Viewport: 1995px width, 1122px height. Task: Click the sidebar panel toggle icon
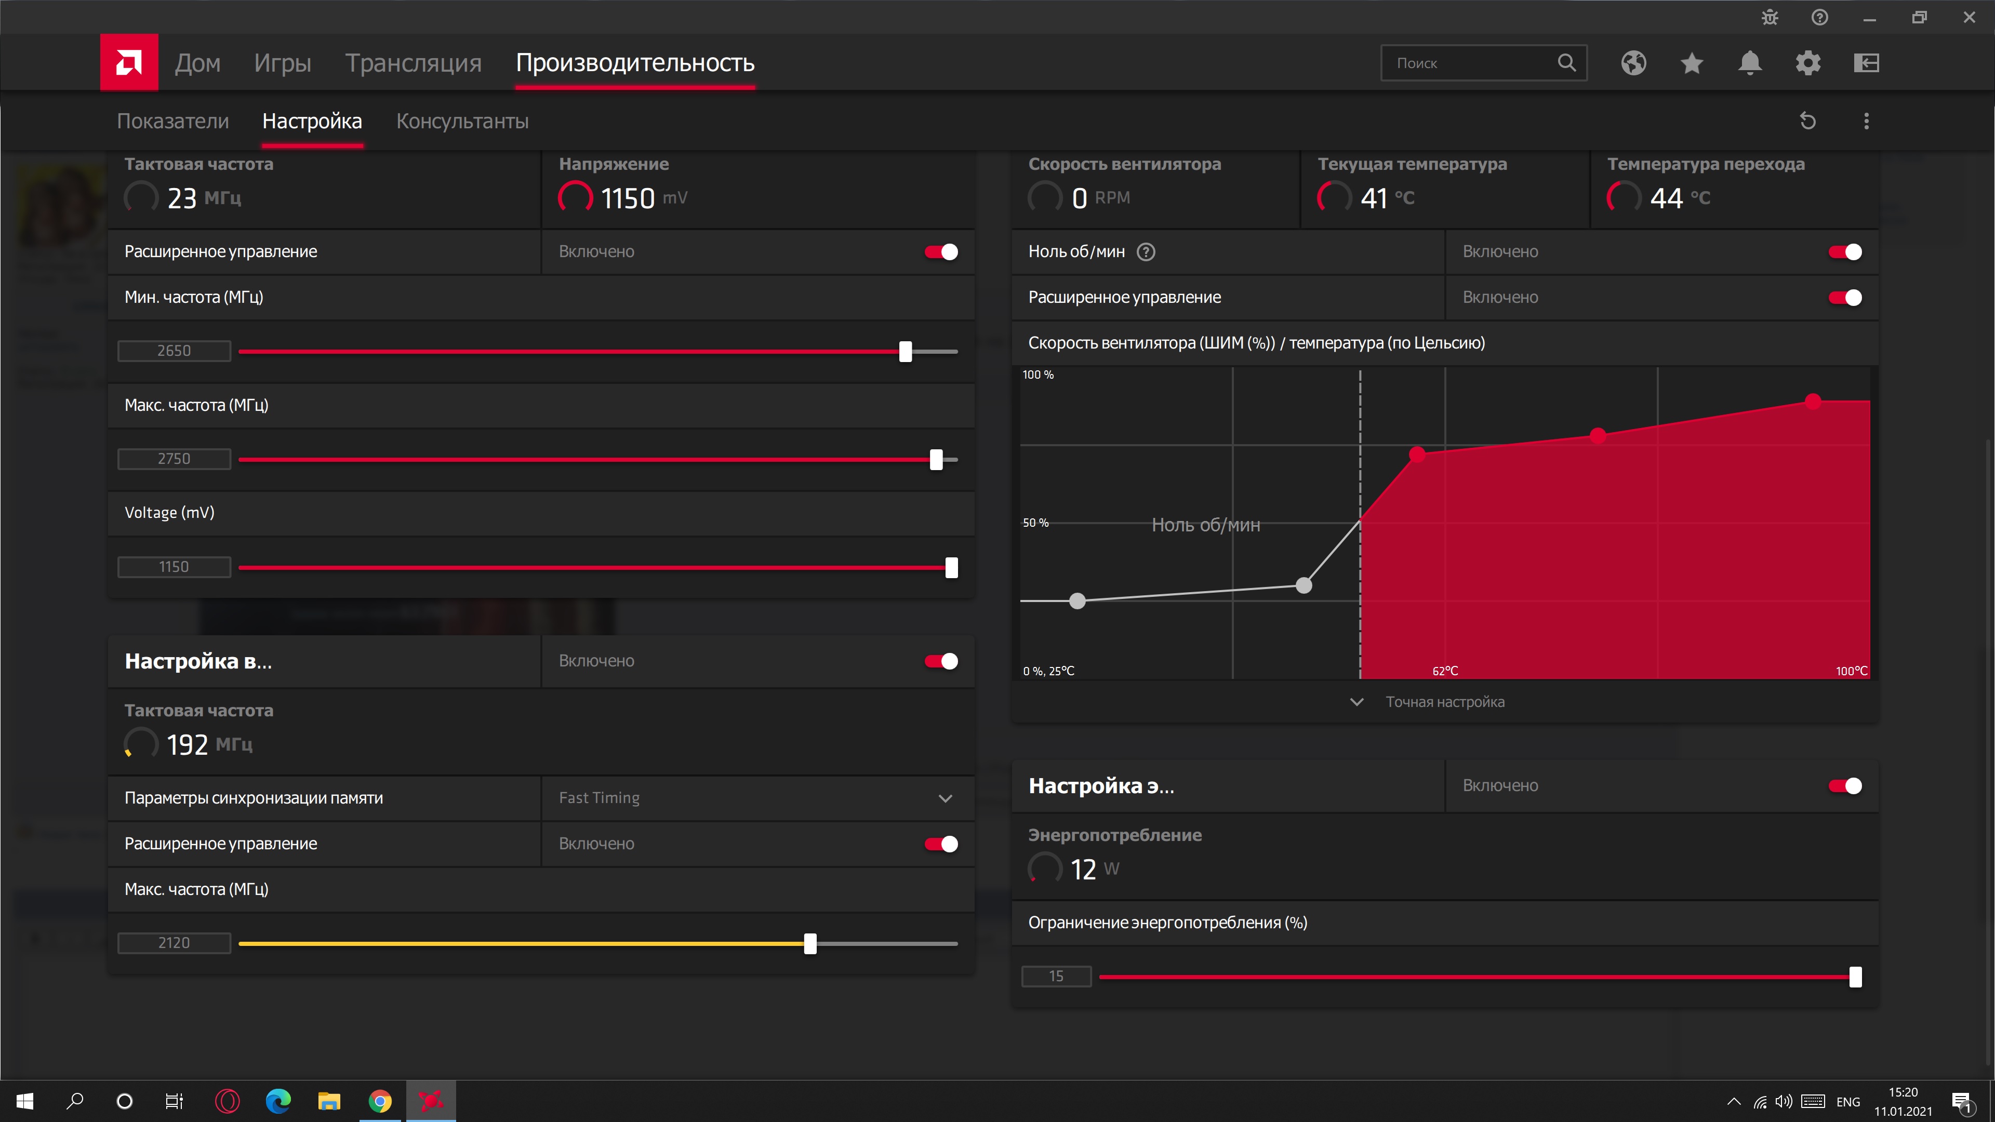point(1867,63)
